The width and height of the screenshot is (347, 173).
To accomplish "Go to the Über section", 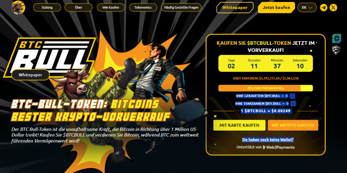I will [78, 7].
